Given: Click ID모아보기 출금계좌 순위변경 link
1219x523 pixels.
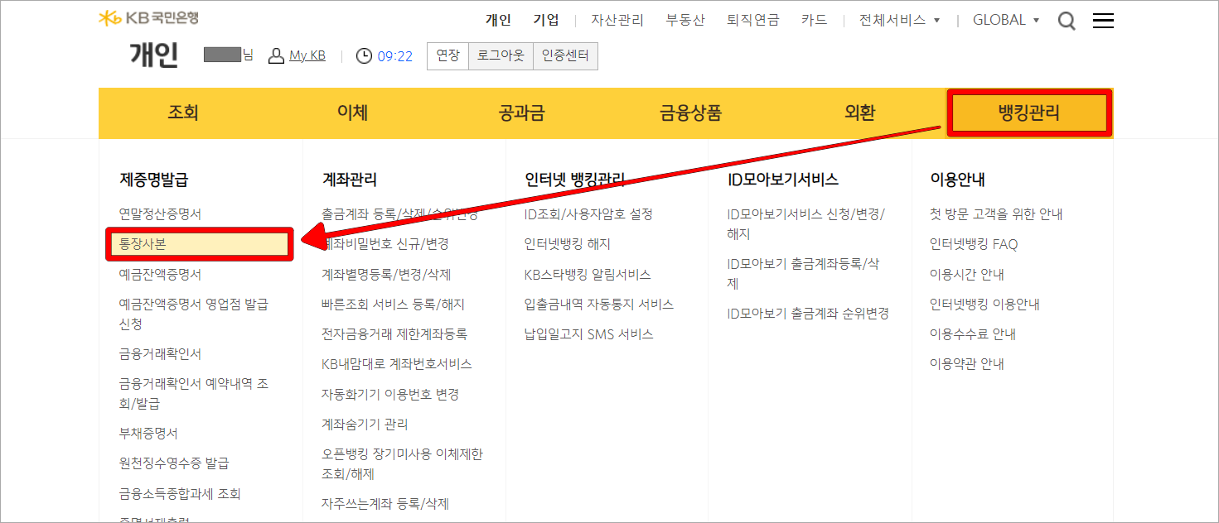Looking at the screenshot, I should coord(808,314).
